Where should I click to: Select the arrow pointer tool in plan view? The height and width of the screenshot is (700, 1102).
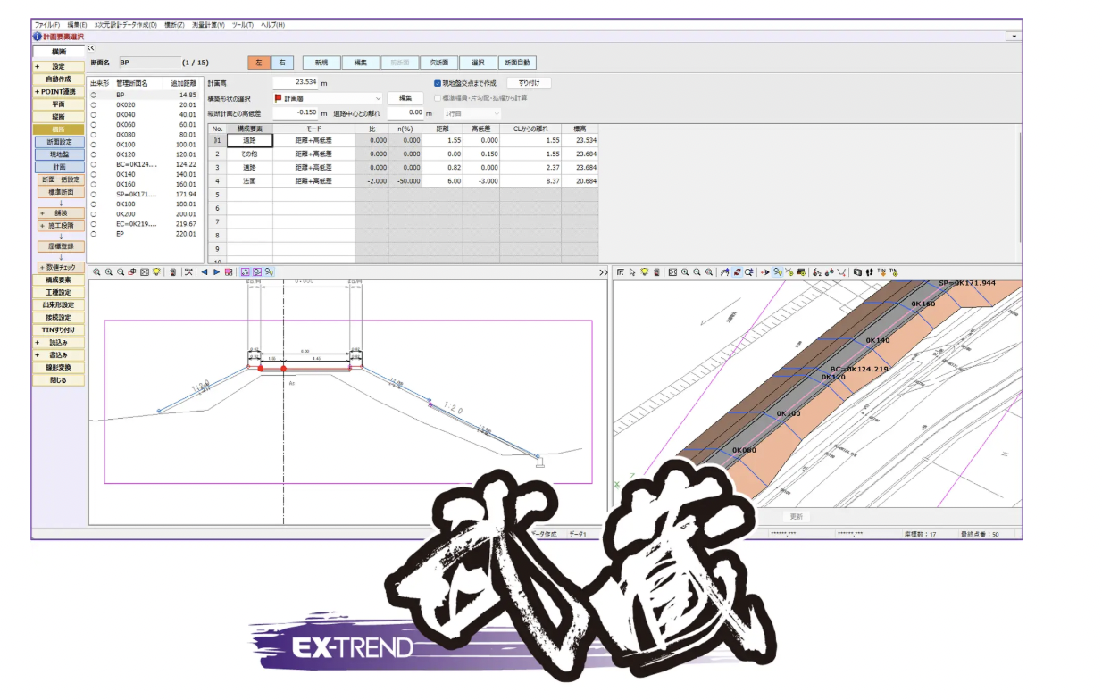click(x=631, y=271)
